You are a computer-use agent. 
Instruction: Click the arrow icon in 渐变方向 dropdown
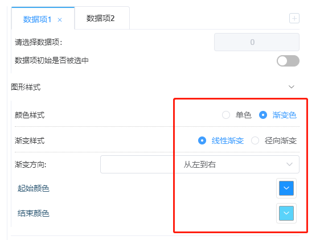point(289,164)
